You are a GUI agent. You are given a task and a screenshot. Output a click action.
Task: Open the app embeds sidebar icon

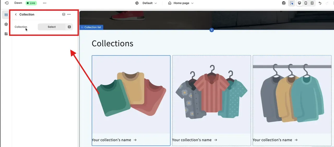[x=6, y=34]
